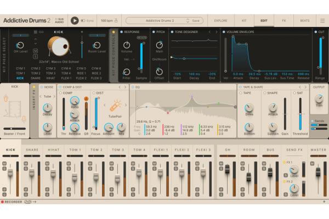Solo the kick with the S button under the arrows
This screenshot has height=219, width=329.
coord(35,56)
